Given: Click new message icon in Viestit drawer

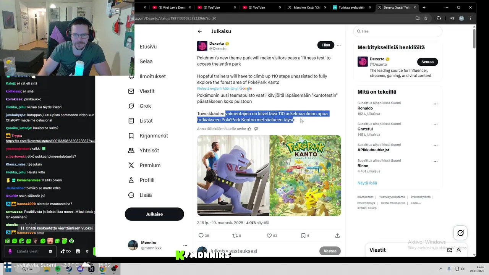Looking at the screenshot, I should point(450,250).
